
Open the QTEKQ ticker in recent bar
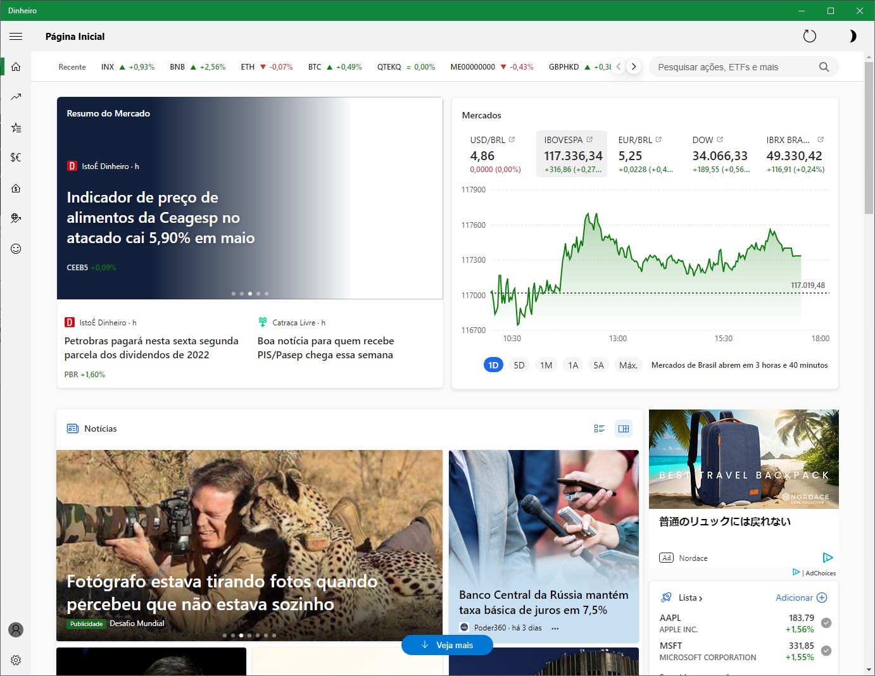[x=406, y=66]
